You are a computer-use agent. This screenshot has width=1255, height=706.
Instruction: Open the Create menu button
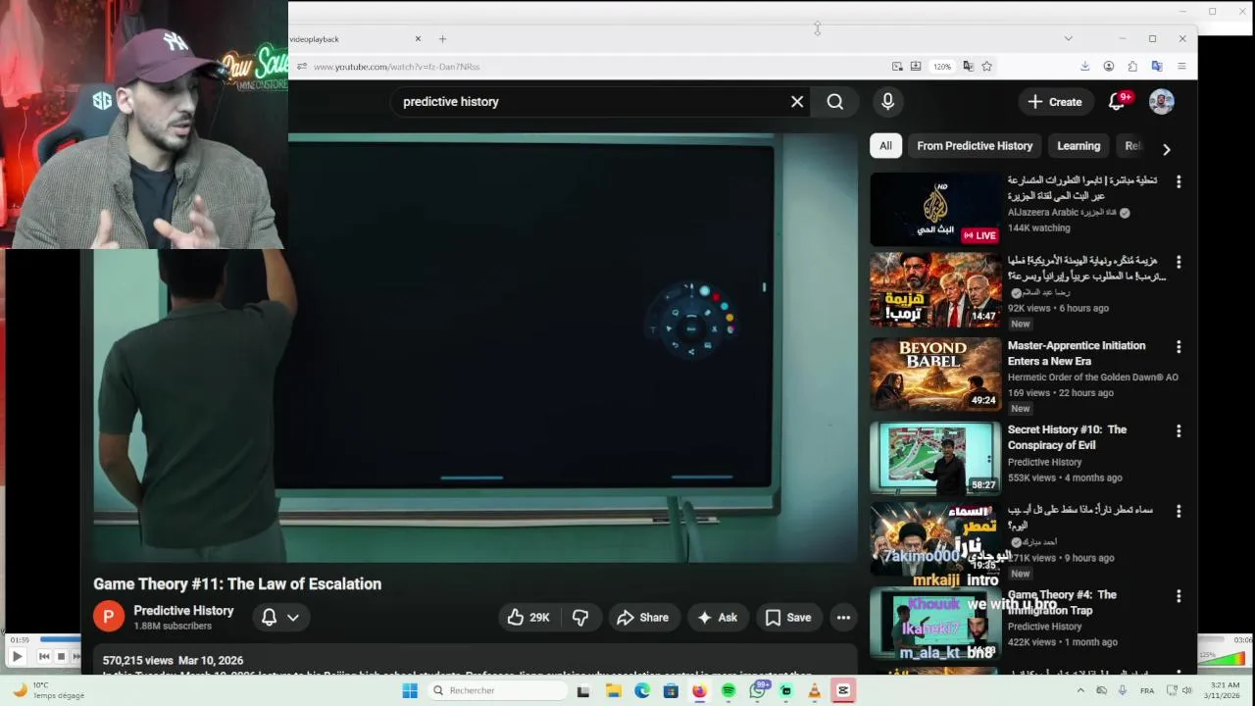click(x=1055, y=102)
